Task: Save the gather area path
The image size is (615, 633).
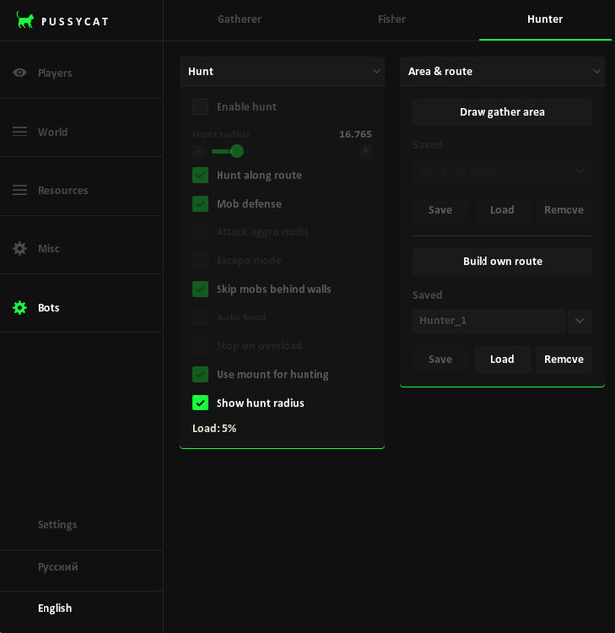Action: pos(440,210)
